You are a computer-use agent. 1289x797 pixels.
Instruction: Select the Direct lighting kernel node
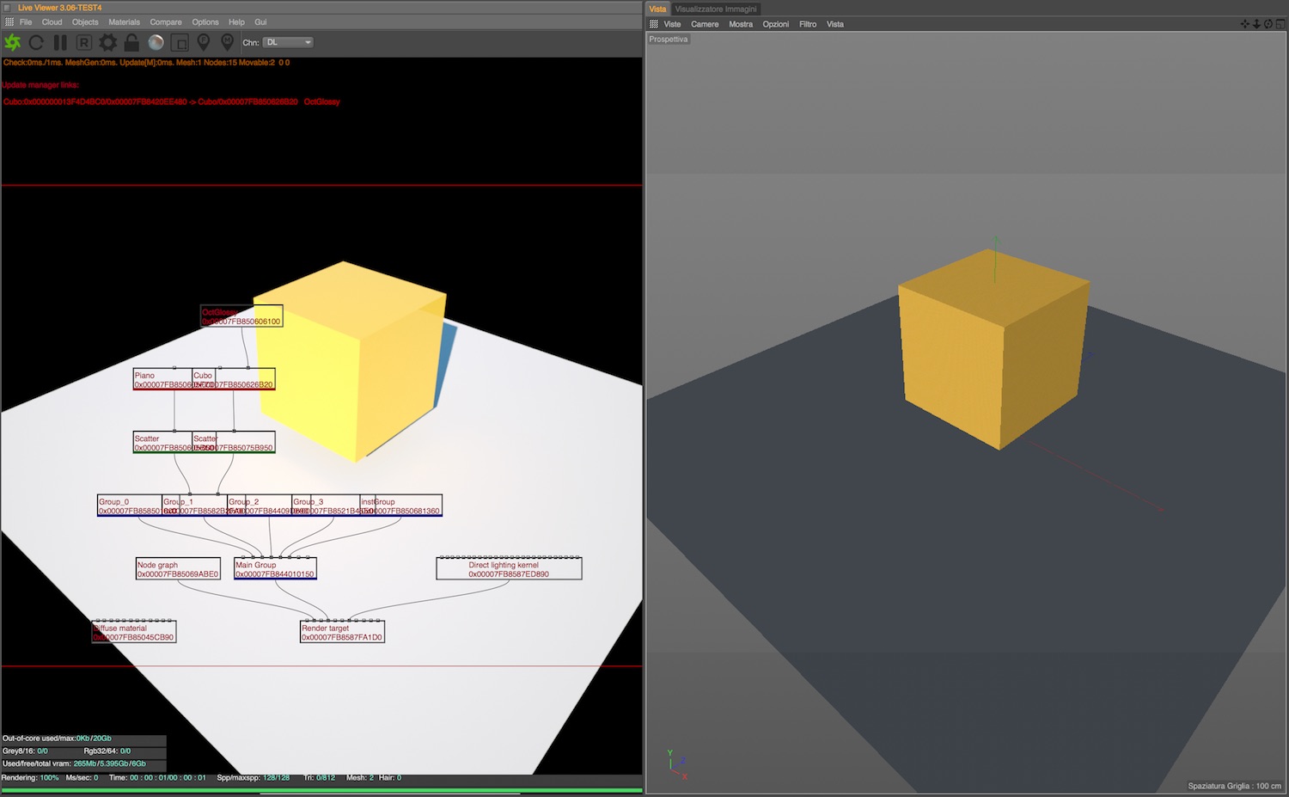coord(509,569)
